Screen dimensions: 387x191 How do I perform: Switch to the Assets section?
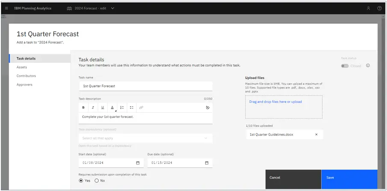22,67
